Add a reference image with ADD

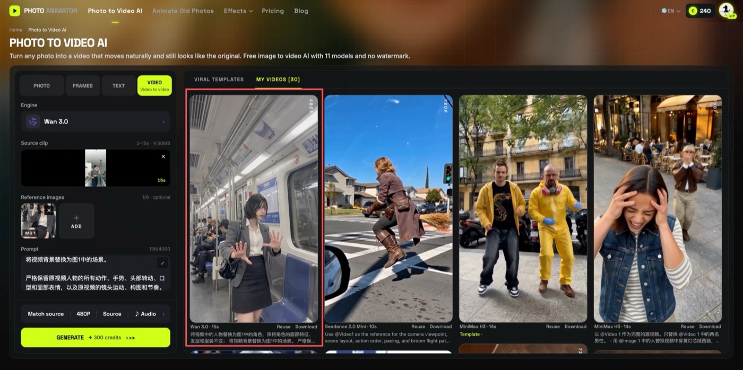(76, 221)
